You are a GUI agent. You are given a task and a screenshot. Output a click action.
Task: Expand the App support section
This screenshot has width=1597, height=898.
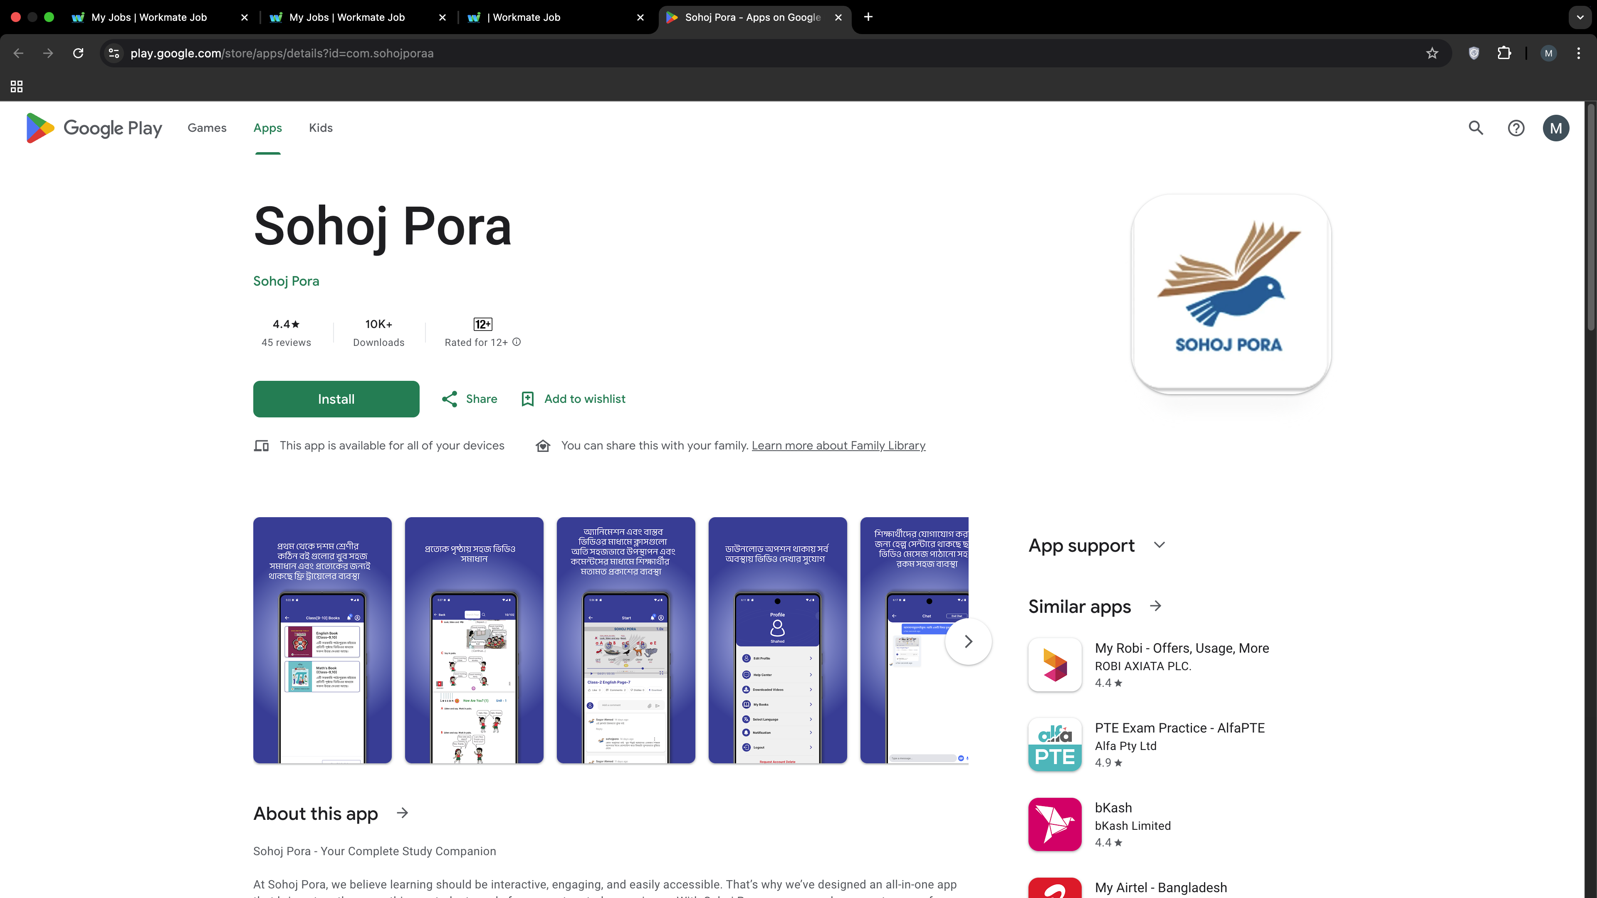point(1159,545)
